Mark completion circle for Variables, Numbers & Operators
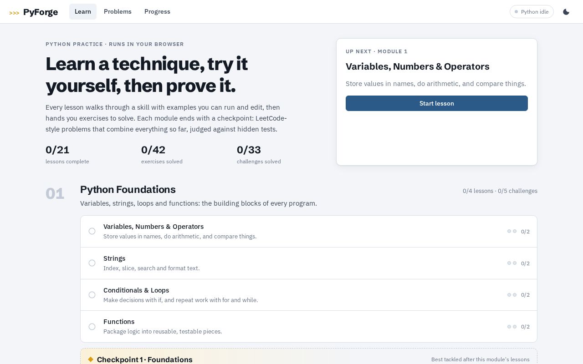This screenshot has height=364, width=583. [x=92, y=231]
